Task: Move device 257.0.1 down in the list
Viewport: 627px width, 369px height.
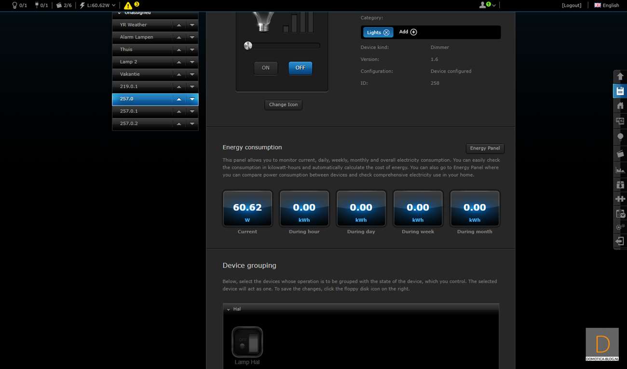Action: point(192,111)
